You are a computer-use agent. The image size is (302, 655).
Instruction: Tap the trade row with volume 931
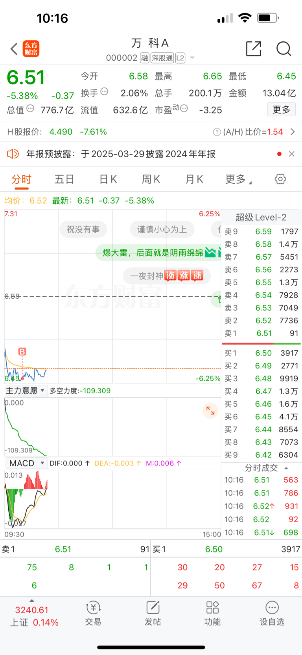(261, 506)
